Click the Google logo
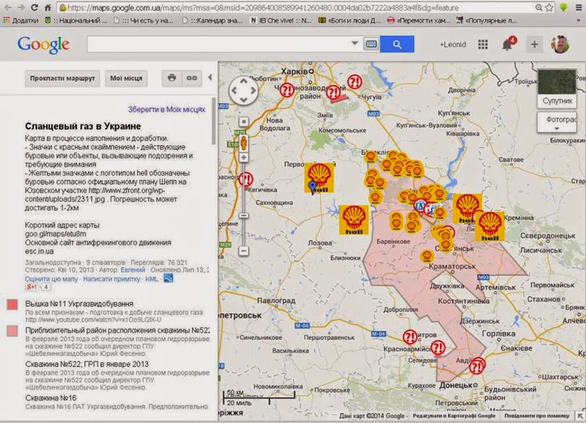586x423 pixels. click(43, 45)
